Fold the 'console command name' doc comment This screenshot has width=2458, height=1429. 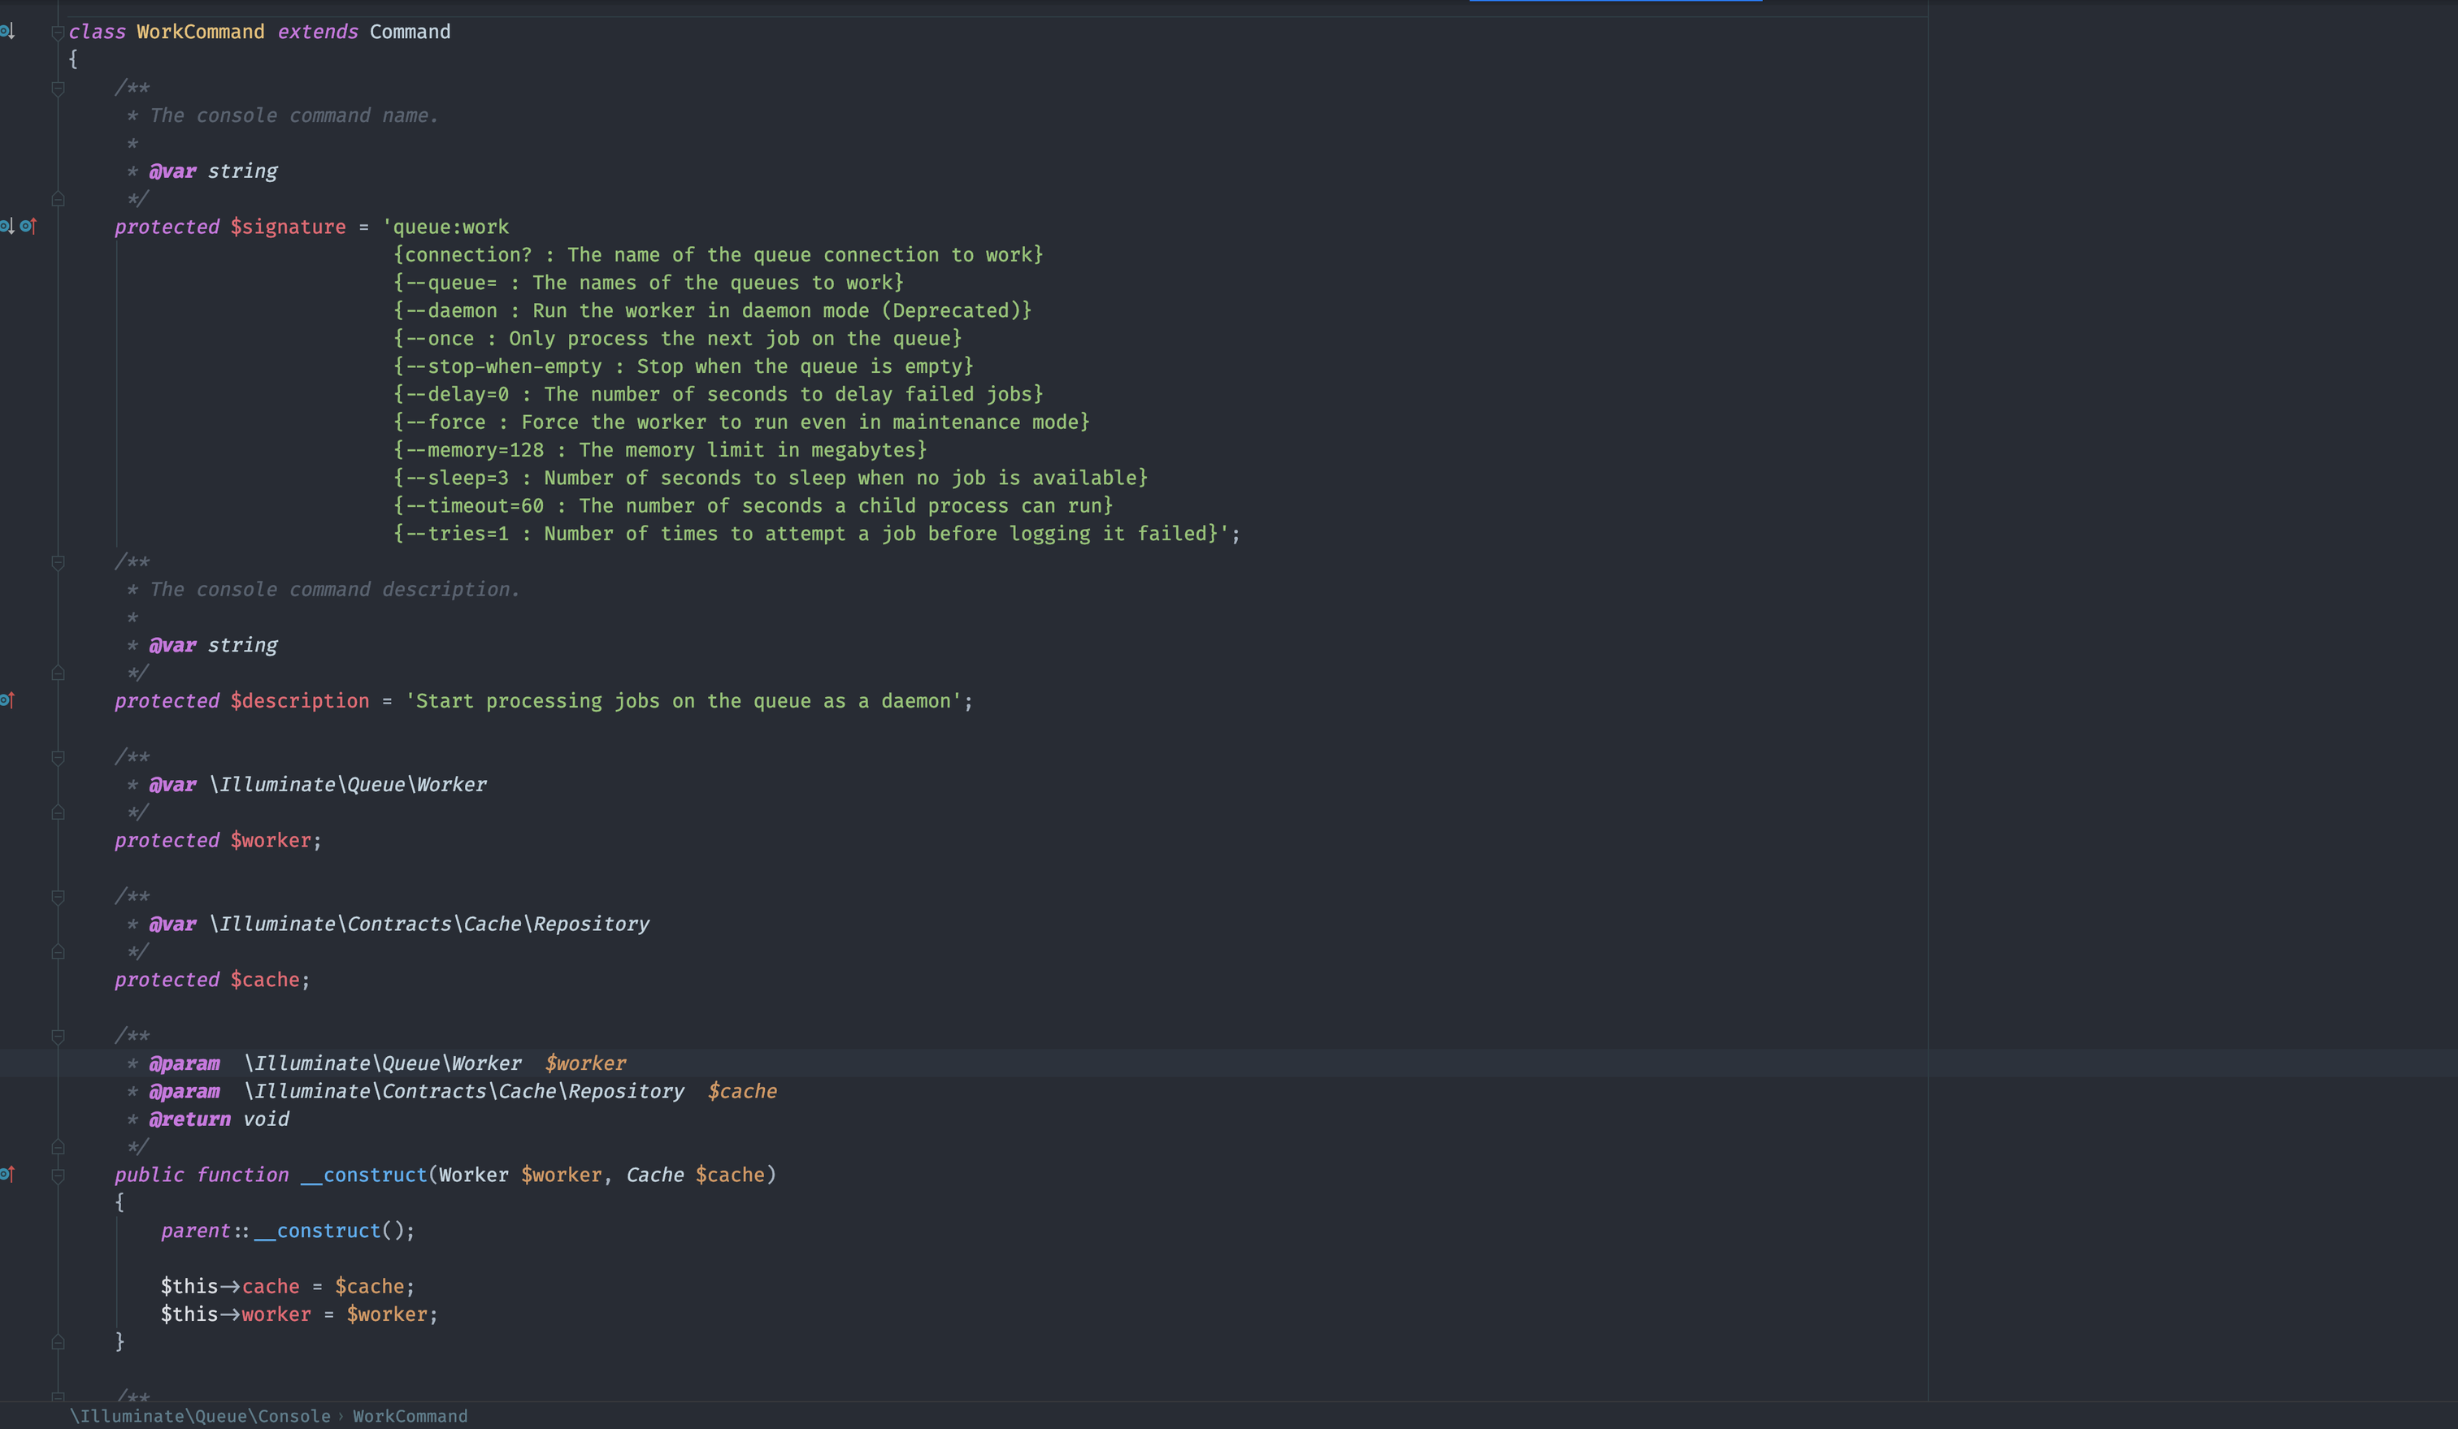click(x=58, y=89)
